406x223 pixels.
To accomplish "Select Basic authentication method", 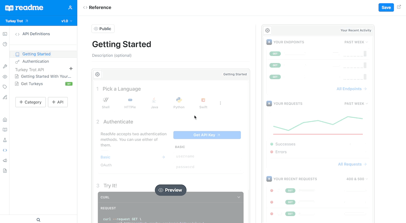I will 105,157.
